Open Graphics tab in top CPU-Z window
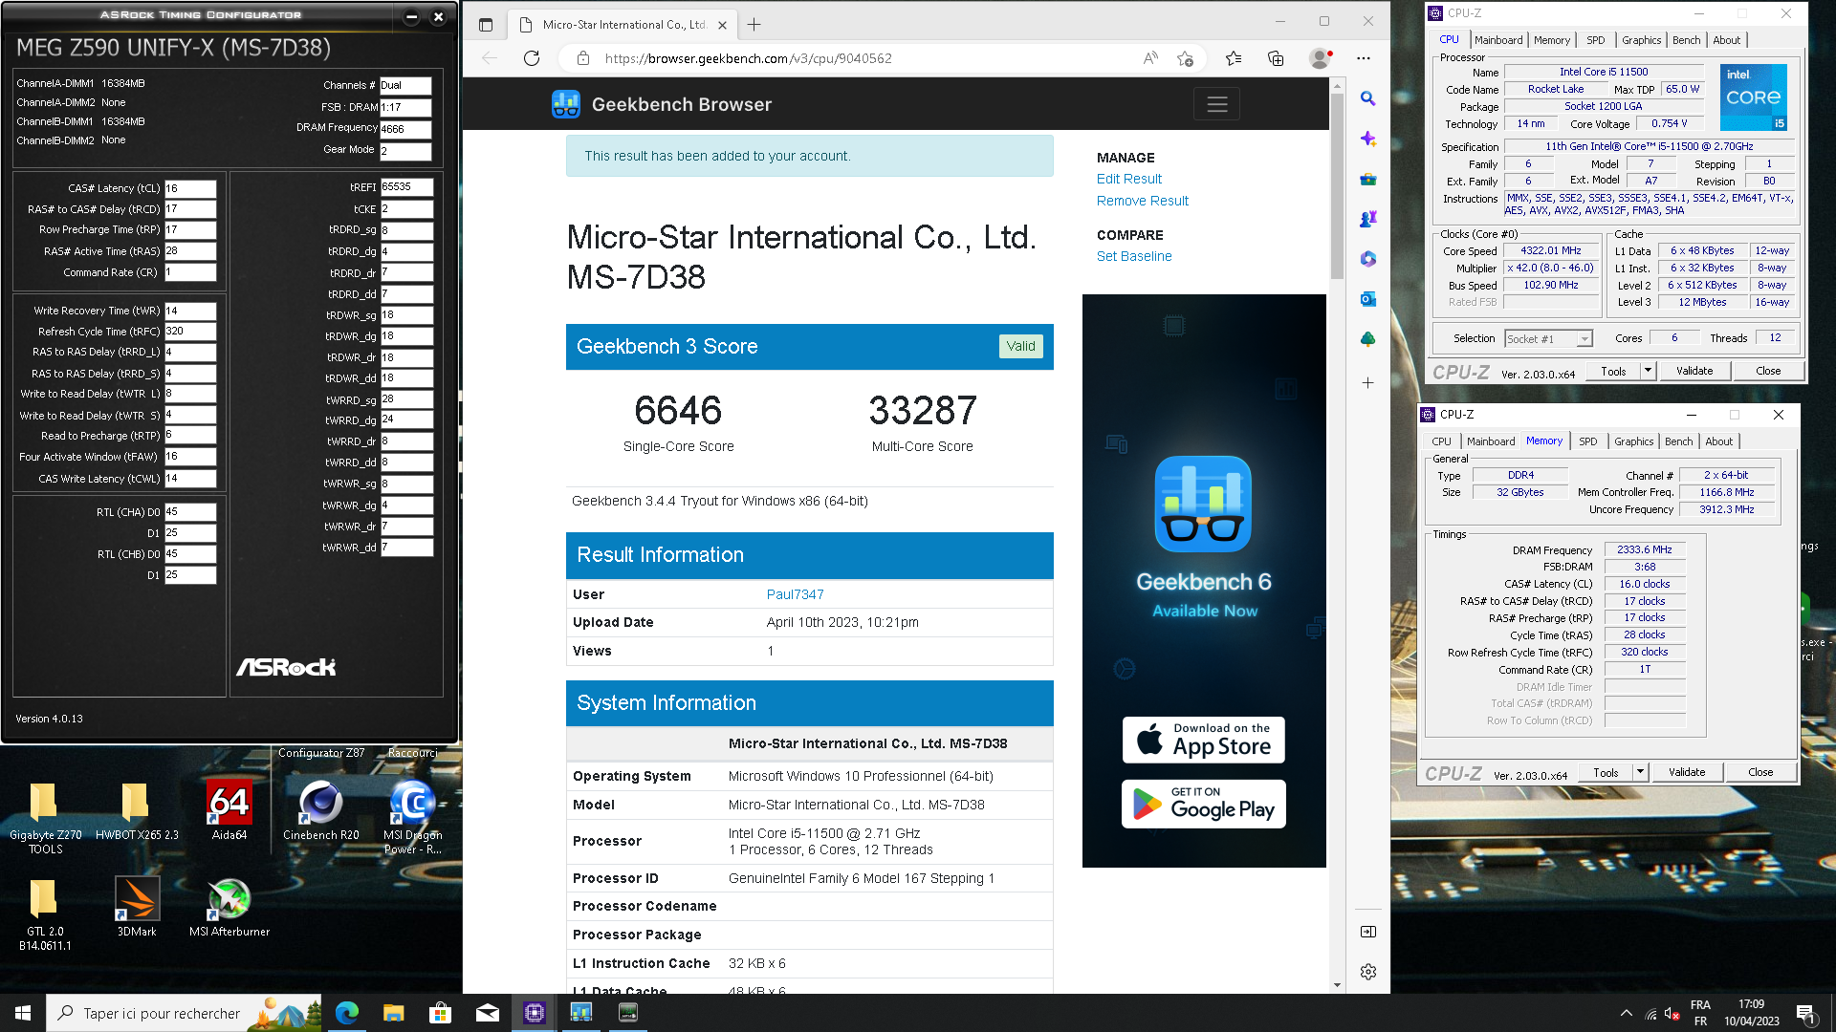The width and height of the screenshot is (1836, 1032). coord(1641,40)
